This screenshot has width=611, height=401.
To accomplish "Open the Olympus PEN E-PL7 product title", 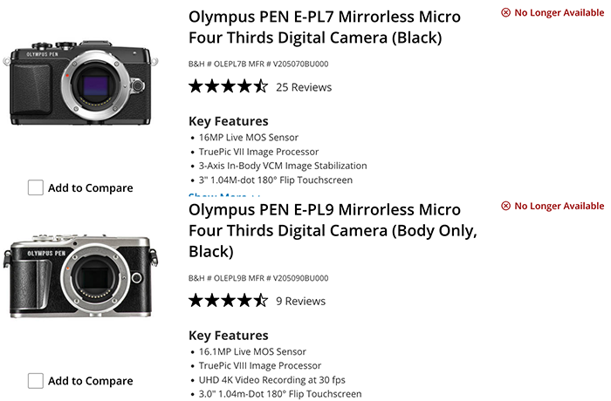I will pos(325,27).
